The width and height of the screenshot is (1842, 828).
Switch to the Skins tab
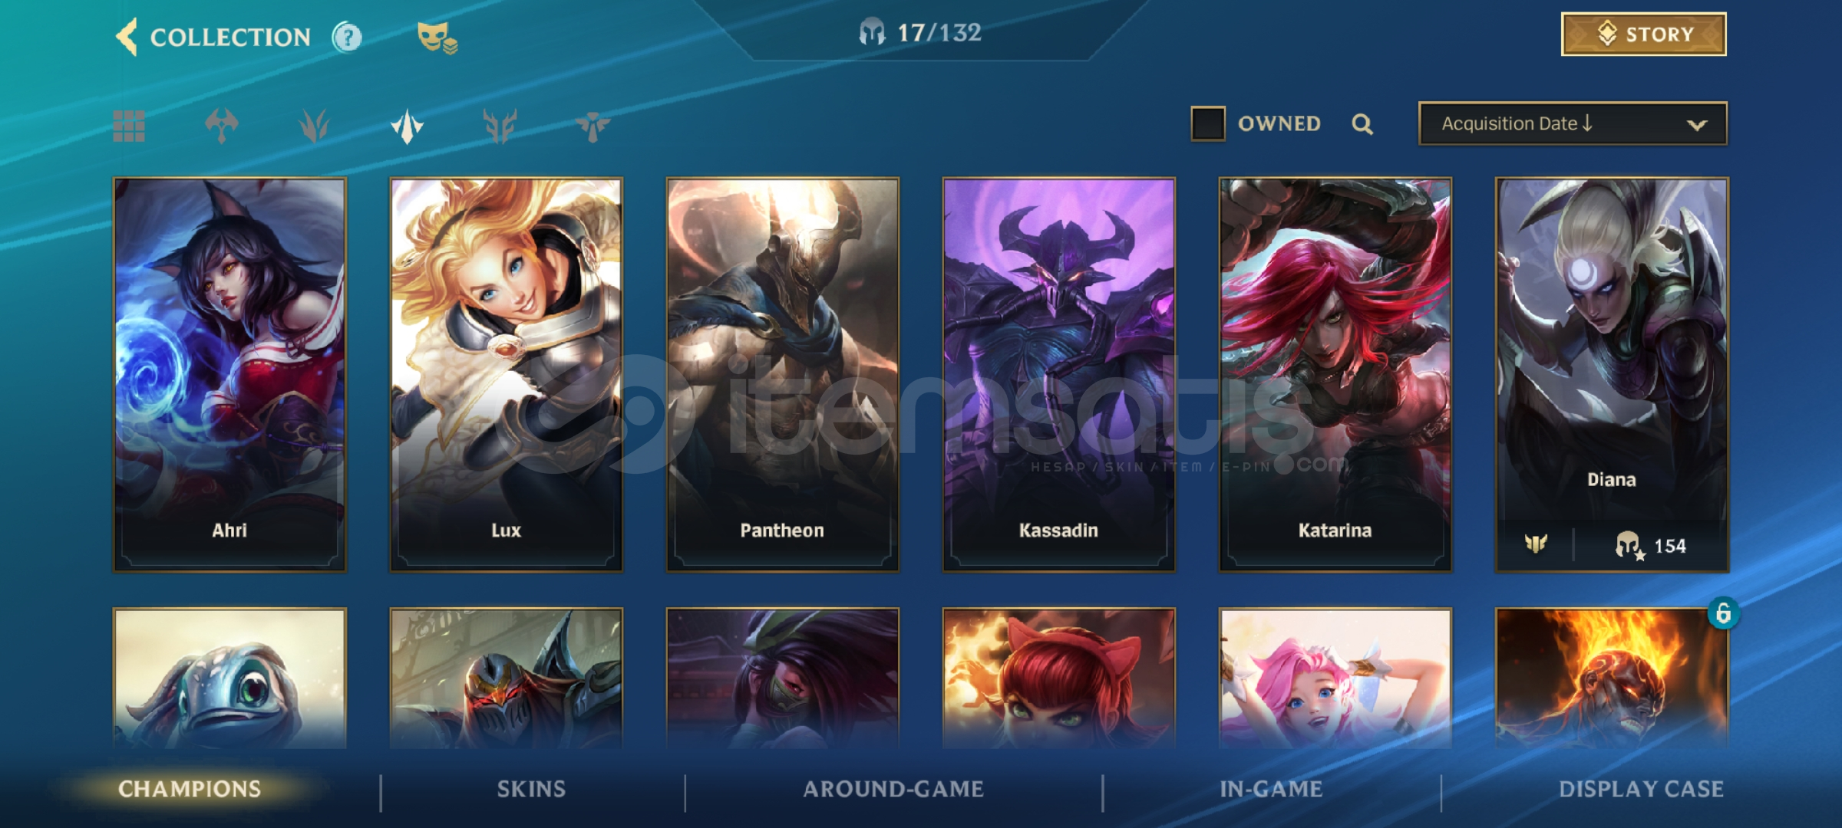(531, 789)
